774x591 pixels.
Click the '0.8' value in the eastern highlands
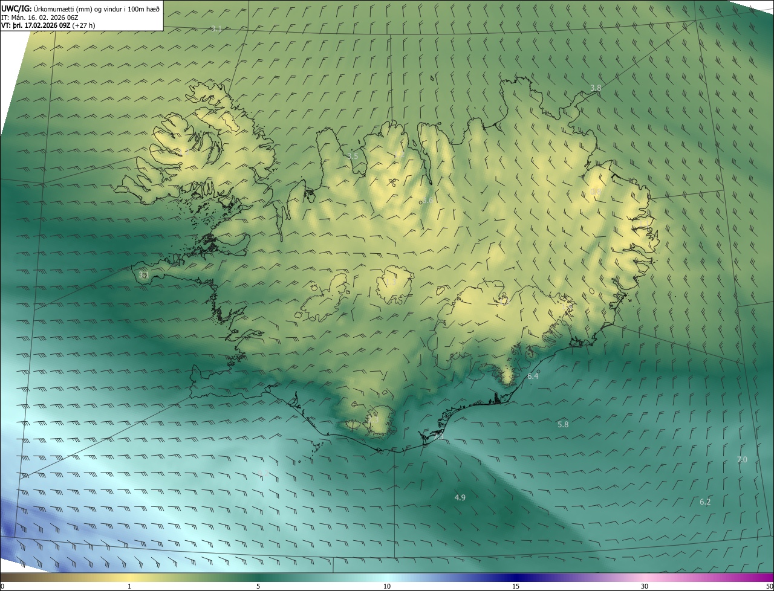pos(596,192)
